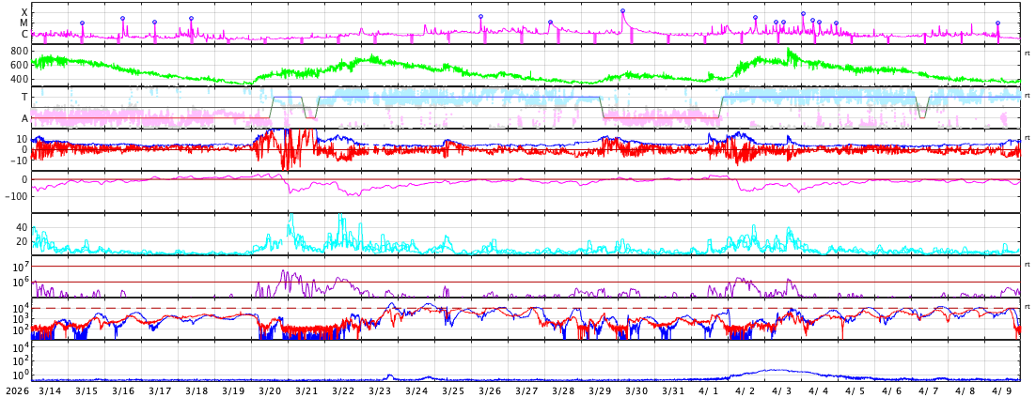Click the 'A' sector polarity label
The width and height of the screenshot is (1036, 398).
pyautogui.click(x=25, y=118)
